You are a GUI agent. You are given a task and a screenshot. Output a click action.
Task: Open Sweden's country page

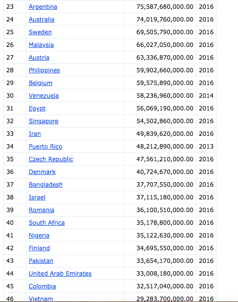pos(40,32)
